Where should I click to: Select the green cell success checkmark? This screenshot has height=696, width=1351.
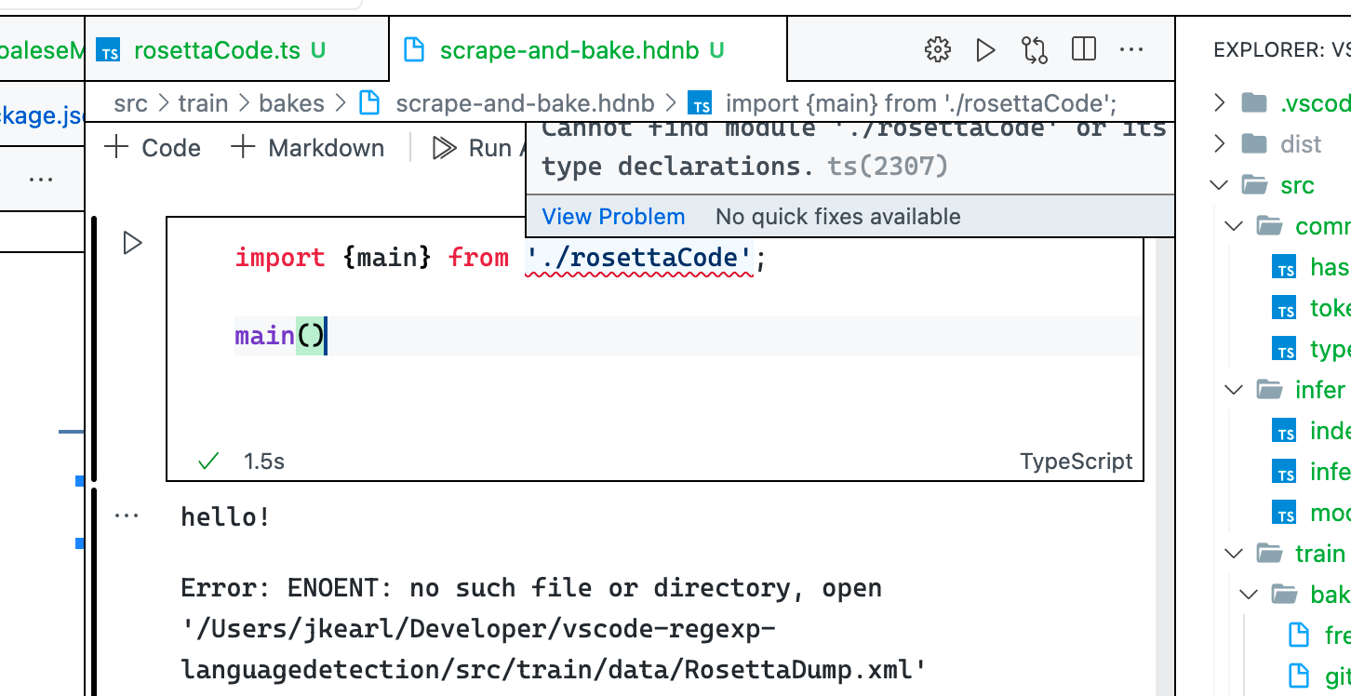(x=207, y=460)
